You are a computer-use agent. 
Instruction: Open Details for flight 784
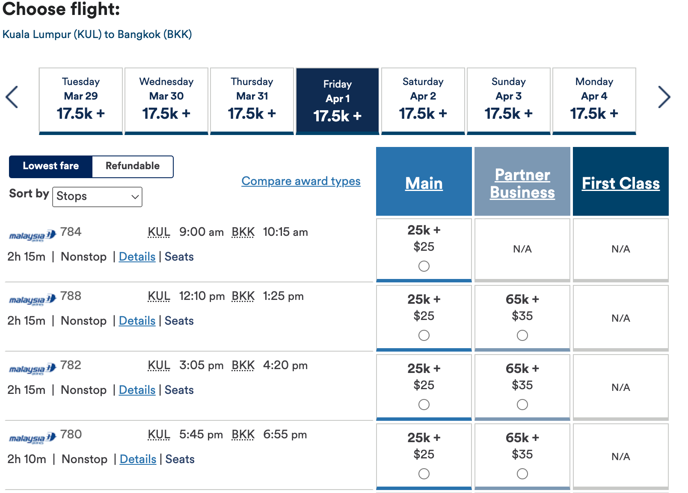[x=137, y=257]
